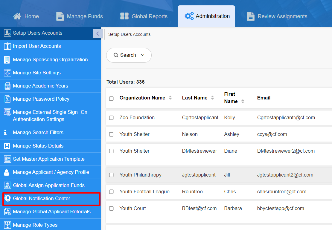Tick the Youth Football League row checkbox
The height and width of the screenshot is (230, 332).
(x=111, y=192)
